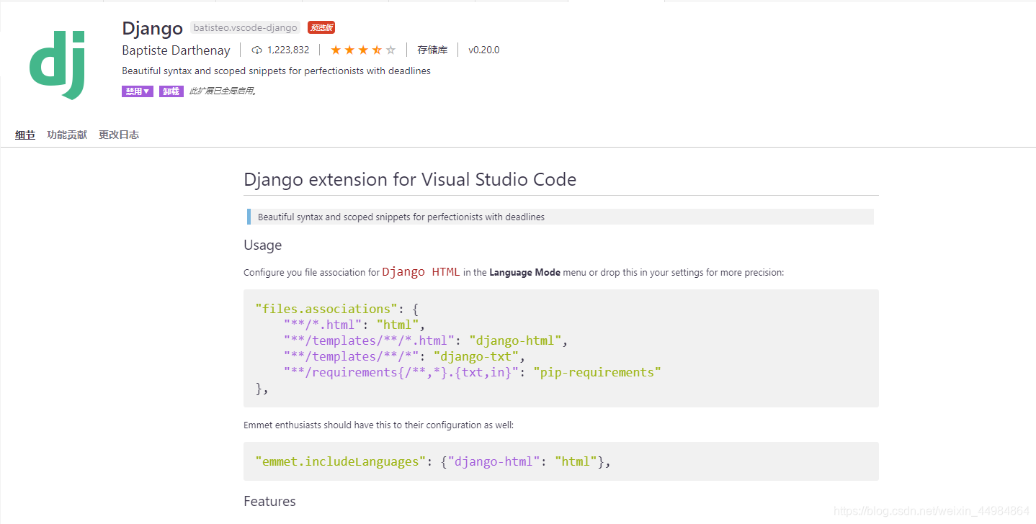Screen dimensions: 1036x524
Task: Switch to the 细节 details tab
Action: pos(25,135)
